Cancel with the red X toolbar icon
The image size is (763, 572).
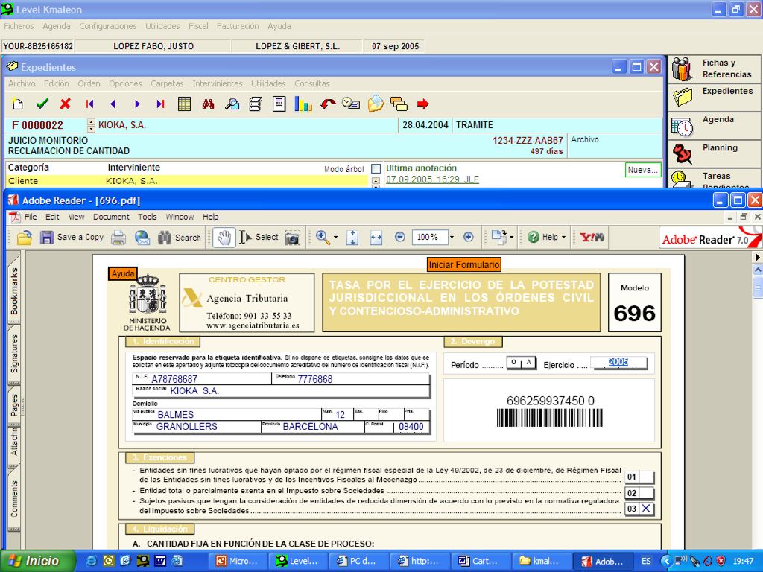[x=66, y=104]
